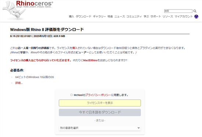Open the マイアカウント menu item
This screenshot has width=202, height=137.
tap(184, 17)
